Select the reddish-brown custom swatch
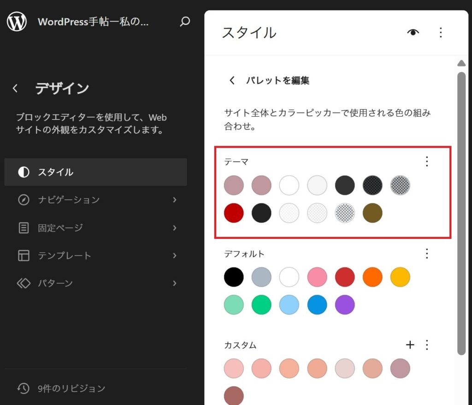Screen dimensions: 472x405 pos(234,396)
